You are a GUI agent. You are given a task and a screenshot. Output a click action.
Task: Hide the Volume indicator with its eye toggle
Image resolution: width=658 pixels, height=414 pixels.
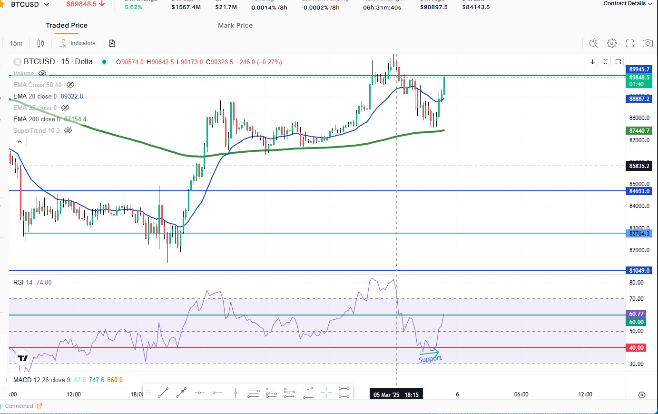pos(42,73)
